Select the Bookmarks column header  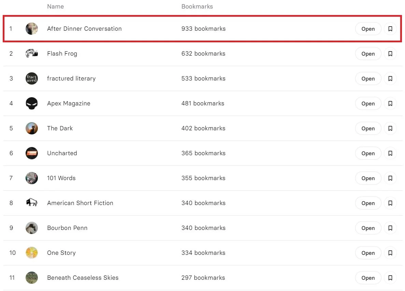click(197, 6)
